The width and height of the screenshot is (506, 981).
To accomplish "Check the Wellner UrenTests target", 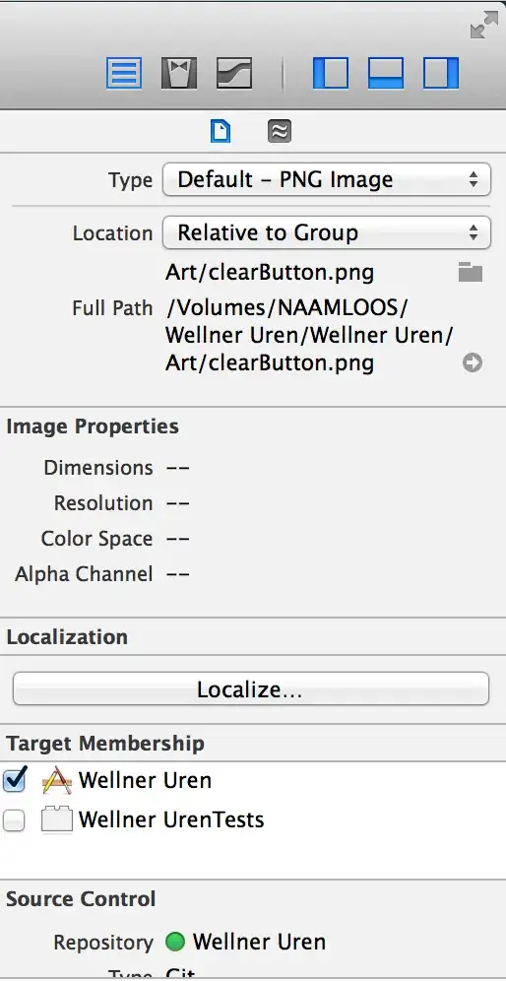I will point(14,820).
